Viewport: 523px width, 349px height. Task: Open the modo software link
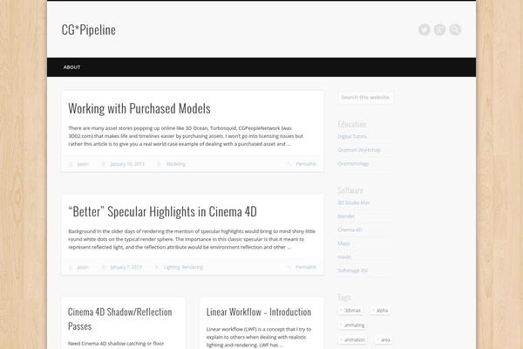344,257
